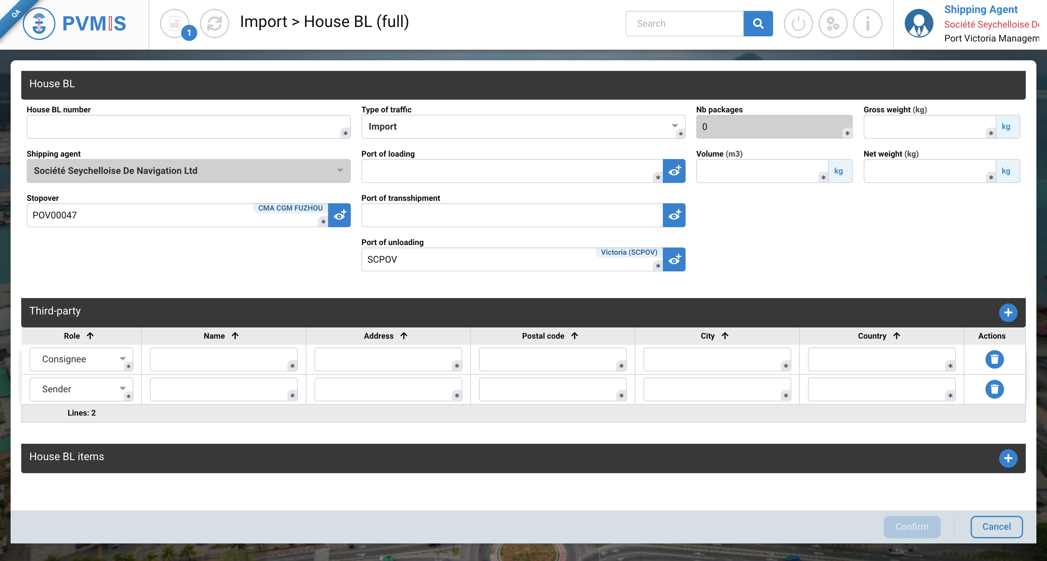This screenshot has width=1047, height=561.
Task: Click the power logout icon
Action: pyautogui.click(x=798, y=24)
